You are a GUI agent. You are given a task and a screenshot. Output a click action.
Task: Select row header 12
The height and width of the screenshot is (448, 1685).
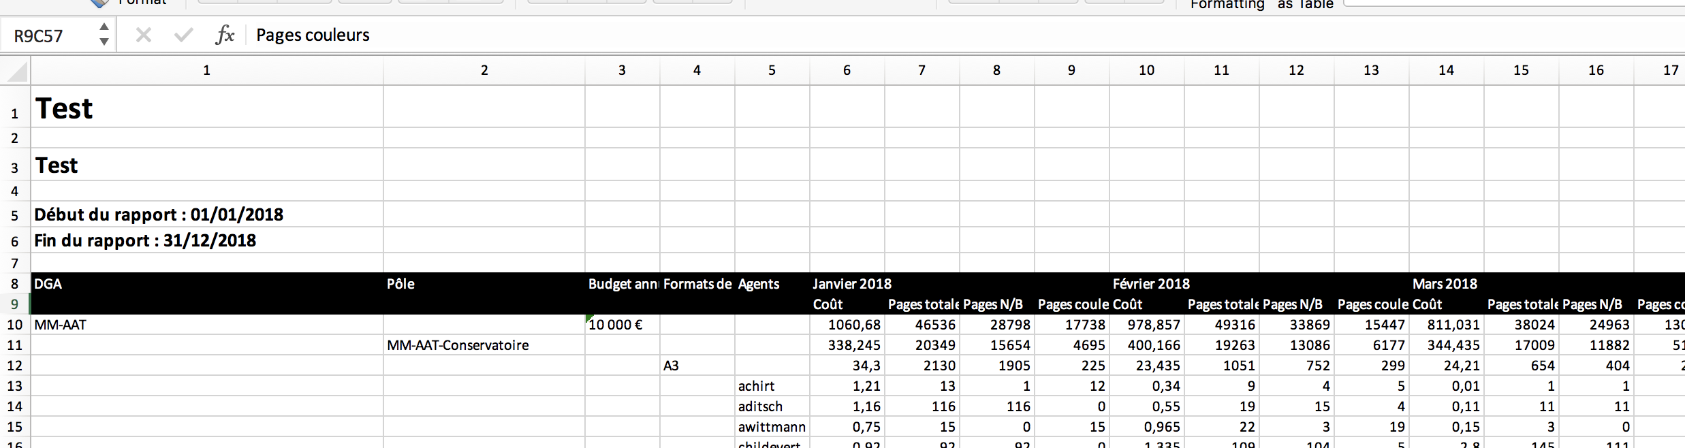tap(14, 366)
